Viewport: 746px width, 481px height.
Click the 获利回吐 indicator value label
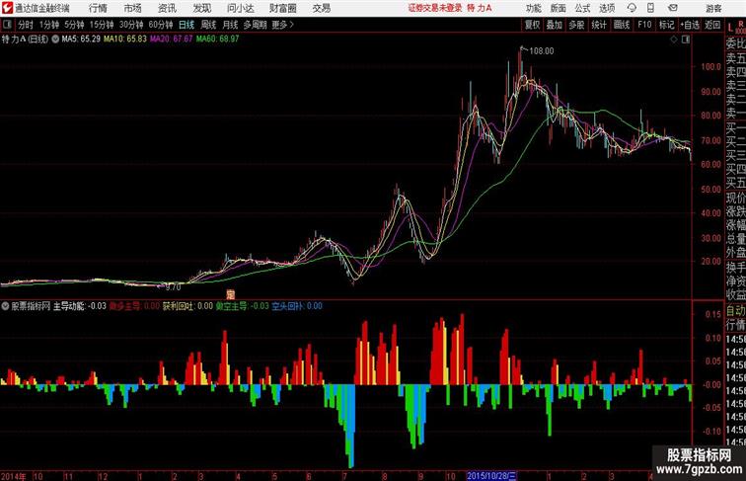click(x=187, y=306)
